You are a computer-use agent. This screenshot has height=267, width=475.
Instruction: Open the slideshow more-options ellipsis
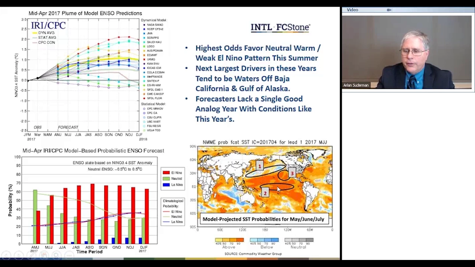point(69,255)
